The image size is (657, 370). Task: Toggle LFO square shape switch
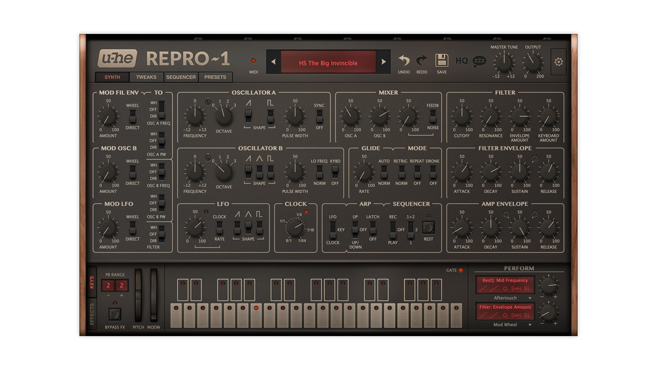[x=260, y=227]
